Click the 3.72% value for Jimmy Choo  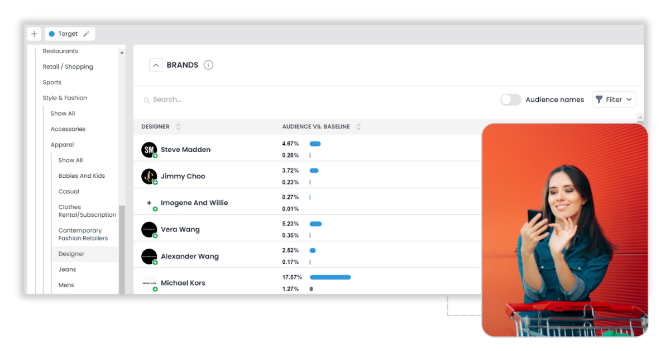[x=290, y=170]
